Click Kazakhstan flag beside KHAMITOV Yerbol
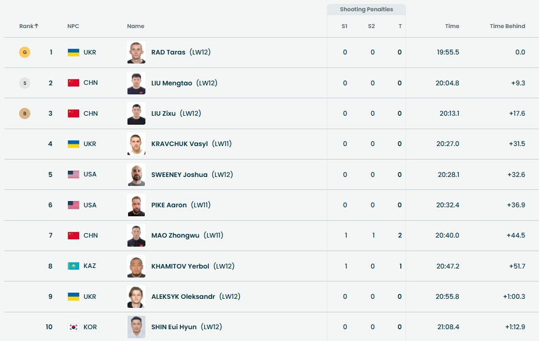This screenshot has height=341, width=539. pos(73,266)
